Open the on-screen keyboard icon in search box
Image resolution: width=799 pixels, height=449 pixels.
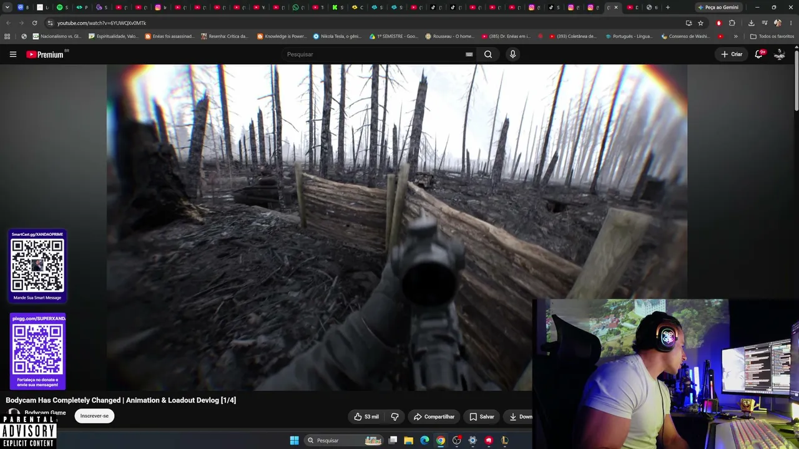(x=469, y=54)
